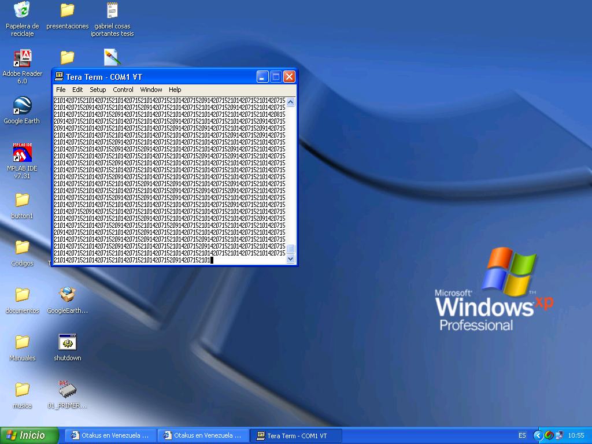
Task: Click the Tera Term title bar icon
Action: click(59, 77)
